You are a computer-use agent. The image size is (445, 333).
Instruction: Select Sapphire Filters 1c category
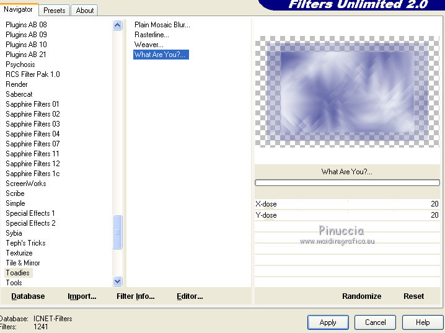(33, 174)
